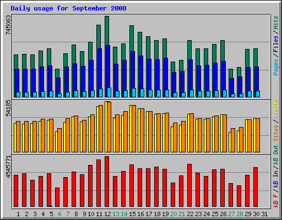Click the orange Sites legend word

tap(276, 133)
